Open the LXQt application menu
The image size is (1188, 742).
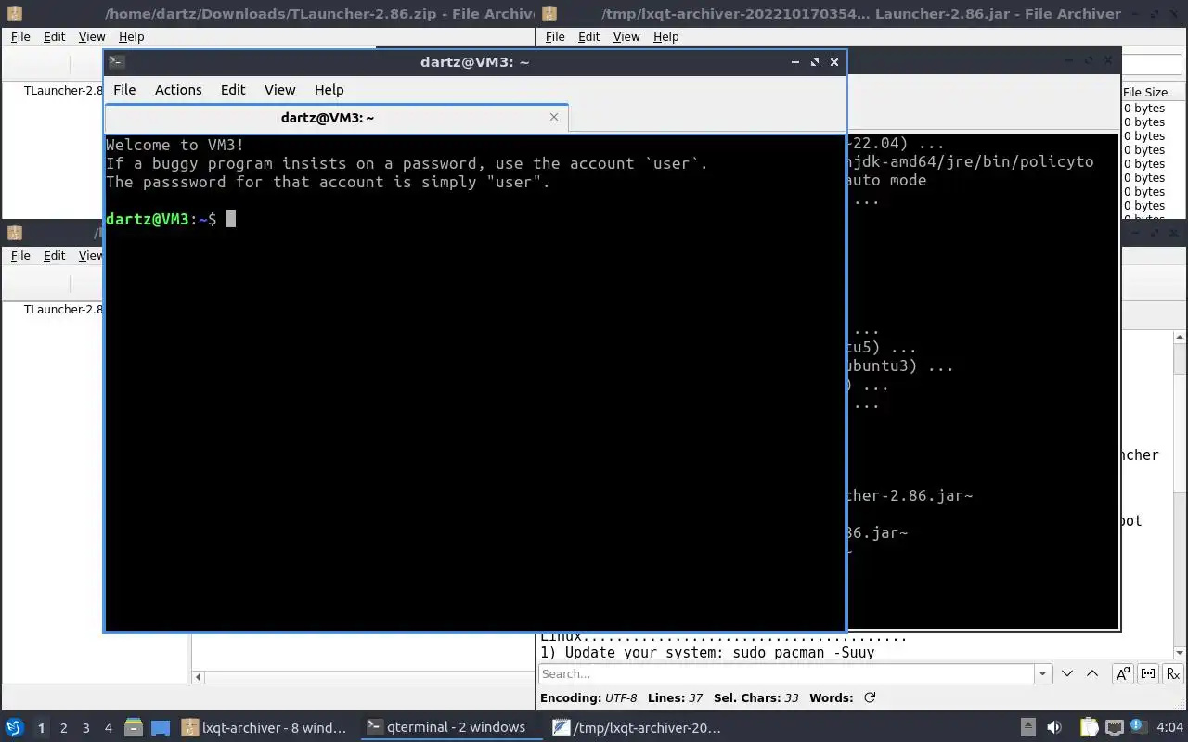click(x=14, y=727)
